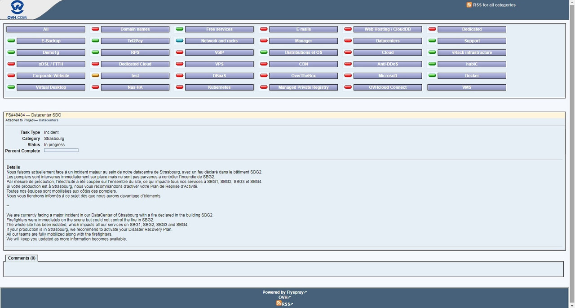Click red status icon beside Manager
Viewport: 575px width, 308px height.
264,41
